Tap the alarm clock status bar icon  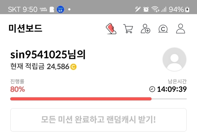(x=146, y=9)
